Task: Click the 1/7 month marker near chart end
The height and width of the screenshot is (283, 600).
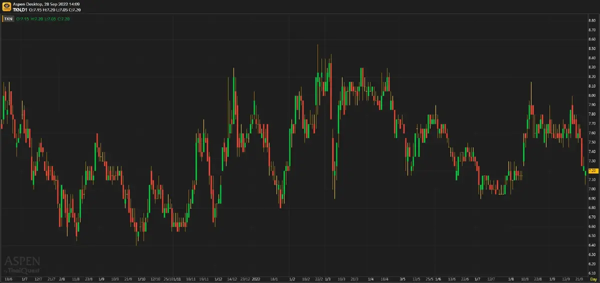Action: click(477, 279)
